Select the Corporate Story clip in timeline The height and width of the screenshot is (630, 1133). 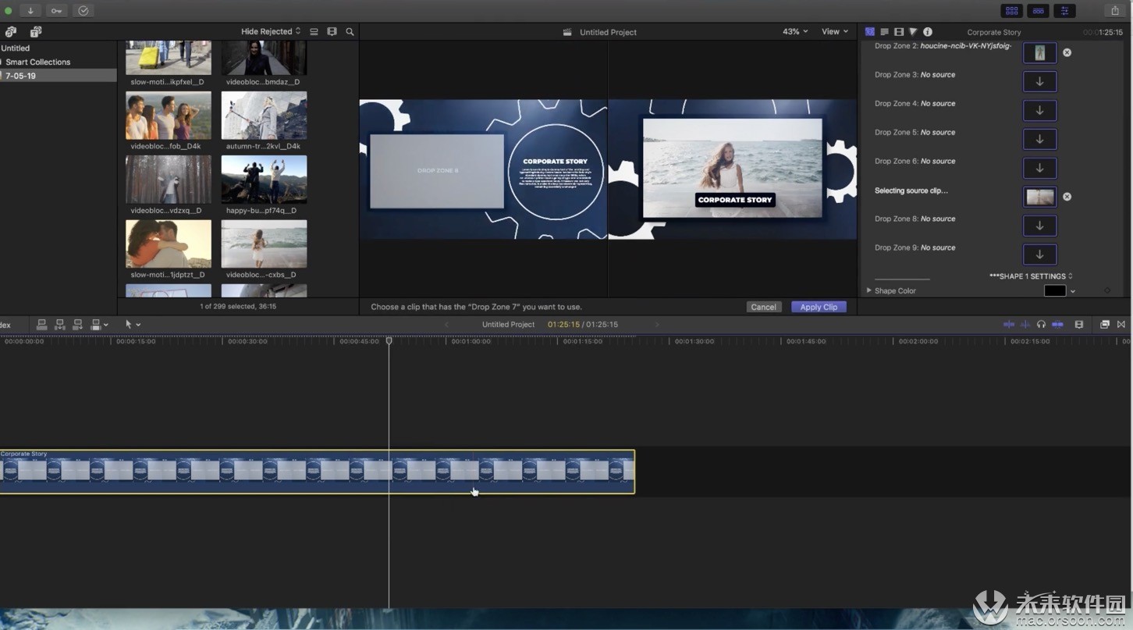pos(317,472)
